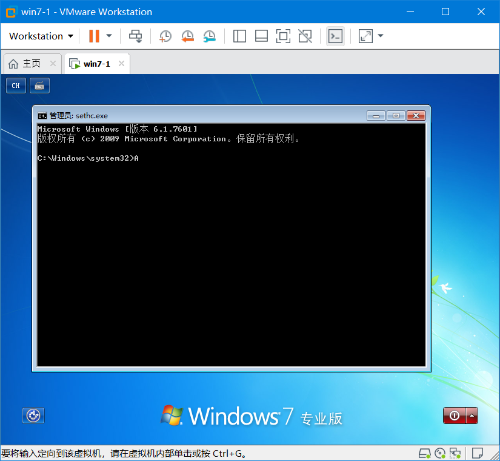Screen dimensions: 500x461
Task: Switch to Unity mode
Action: [305, 36]
